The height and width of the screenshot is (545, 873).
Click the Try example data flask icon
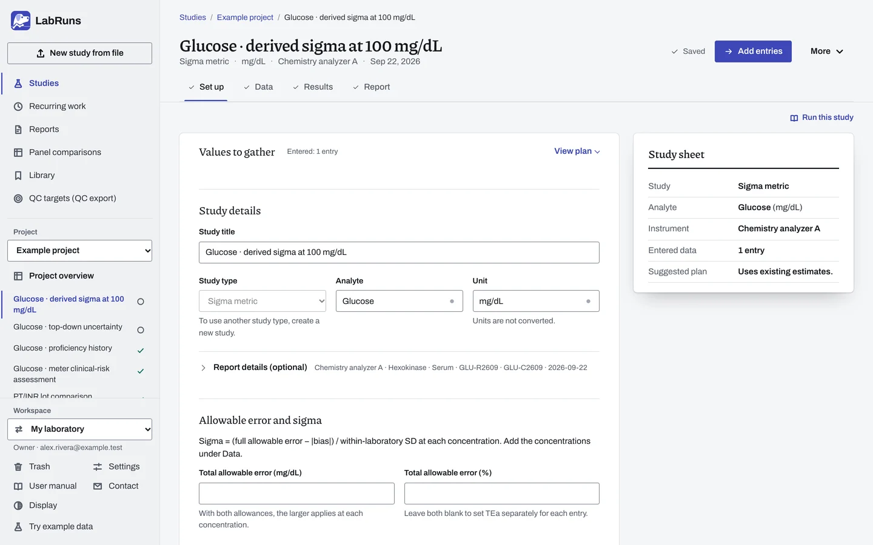pos(18,527)
